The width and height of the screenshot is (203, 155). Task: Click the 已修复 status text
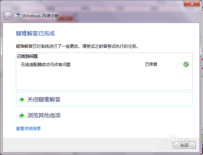pyautogui.click(x=151, y=64)
